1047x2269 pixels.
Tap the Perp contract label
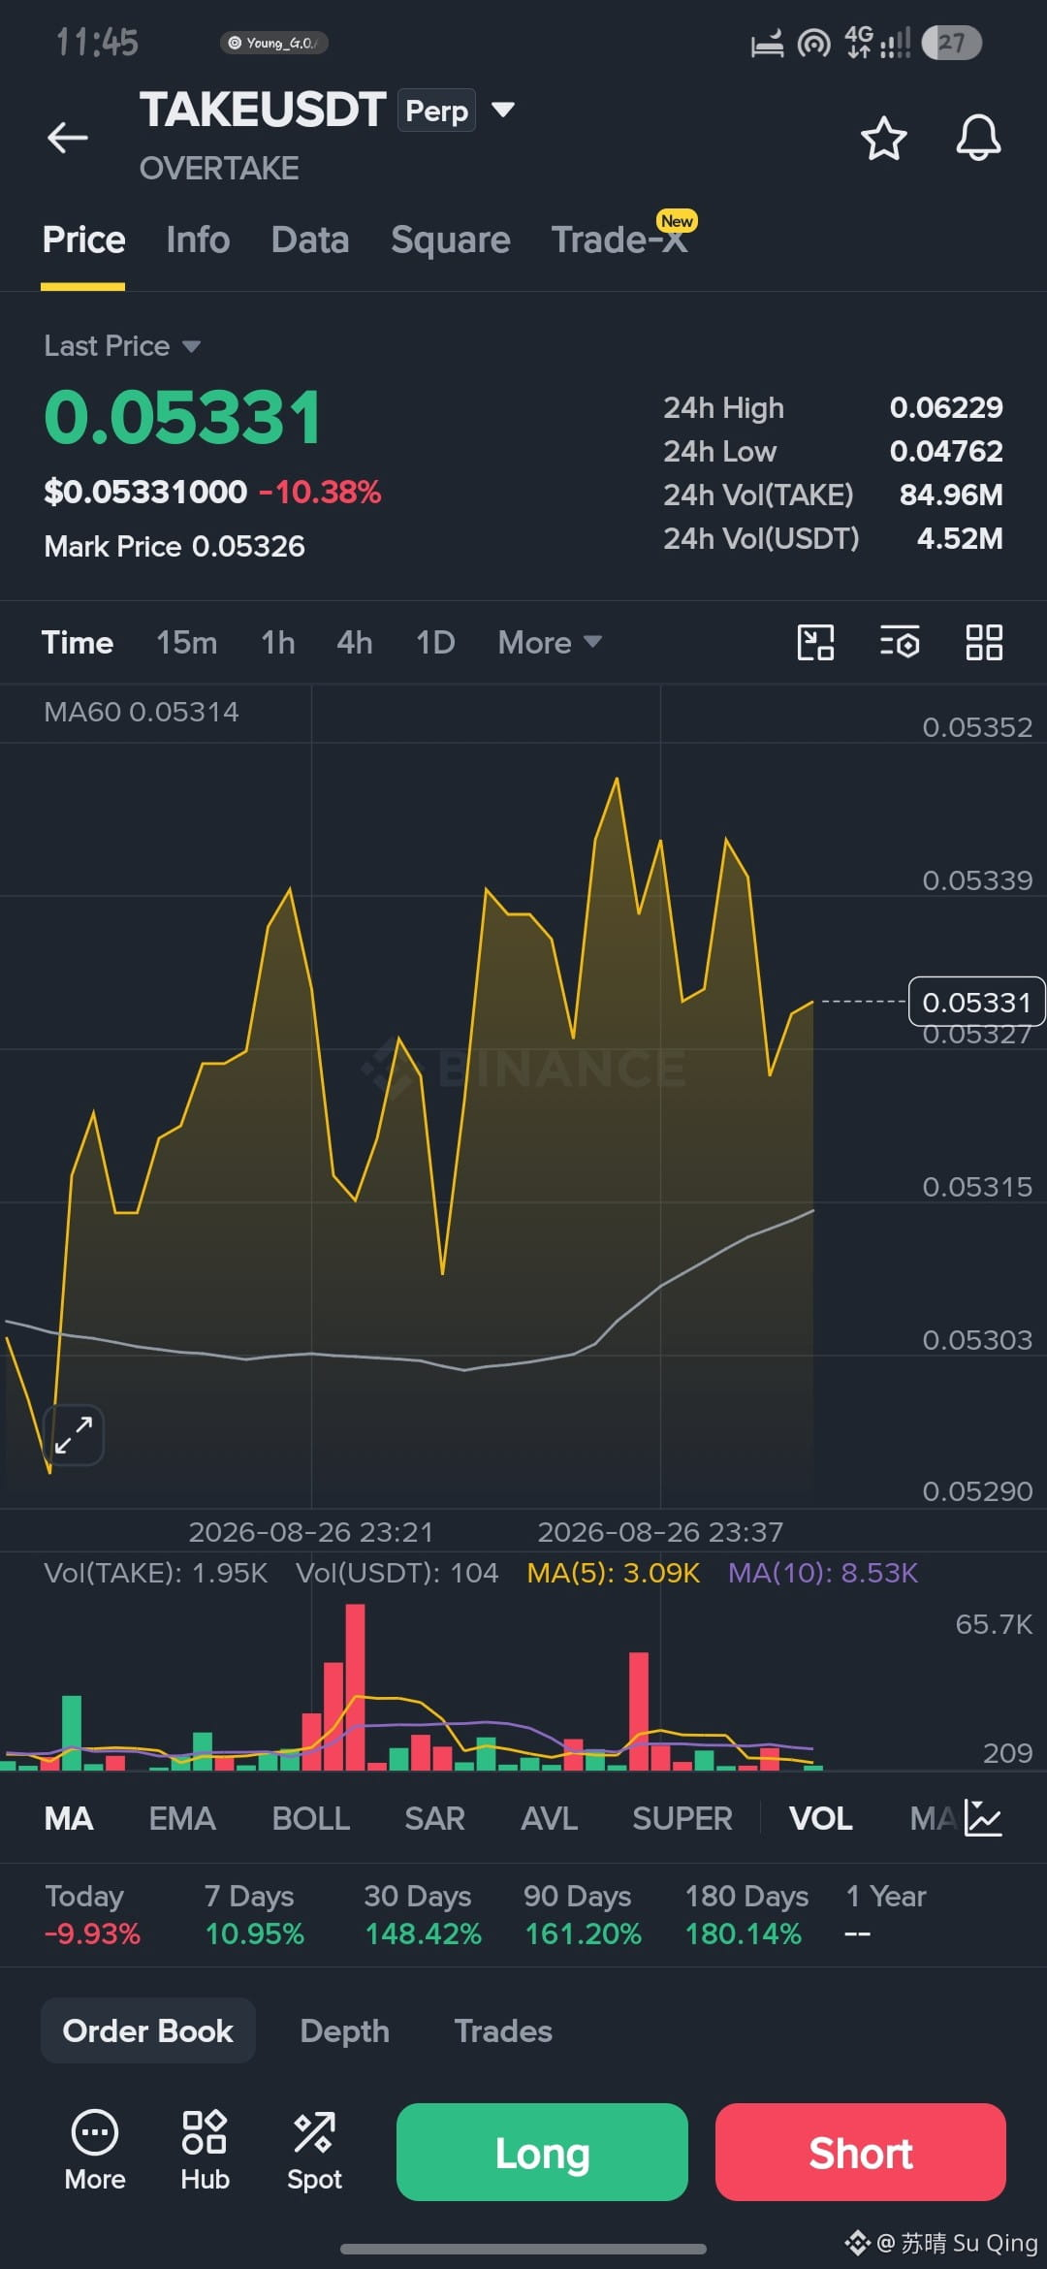(x=437, y=111)
